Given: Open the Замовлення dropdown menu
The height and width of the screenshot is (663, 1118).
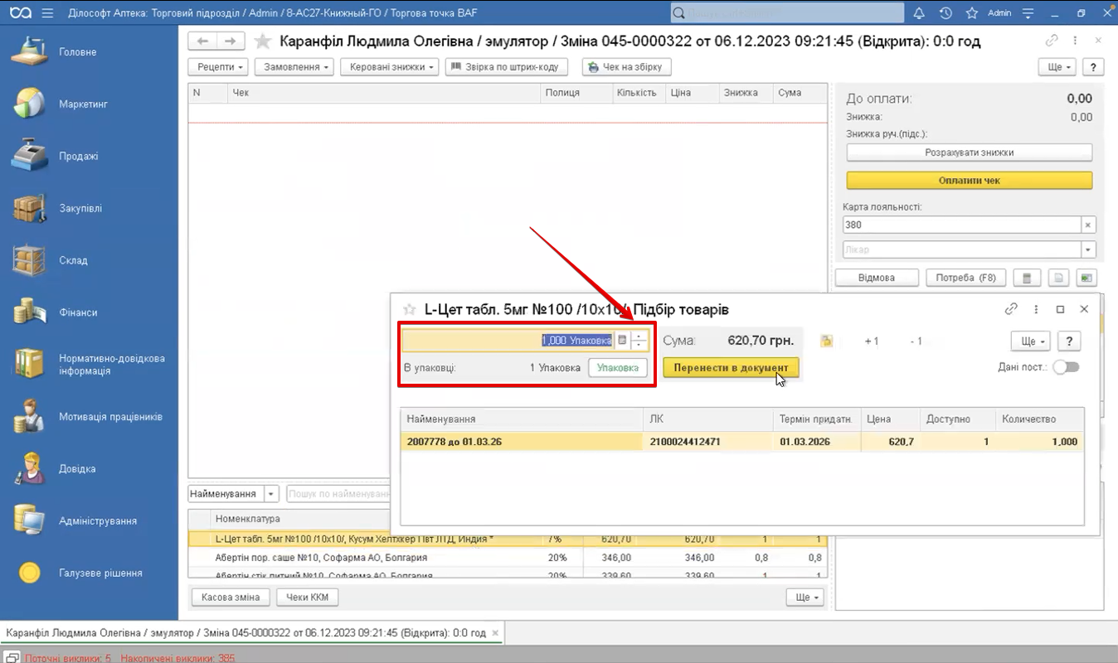Looking at the screenshot, I should point(294,67).
